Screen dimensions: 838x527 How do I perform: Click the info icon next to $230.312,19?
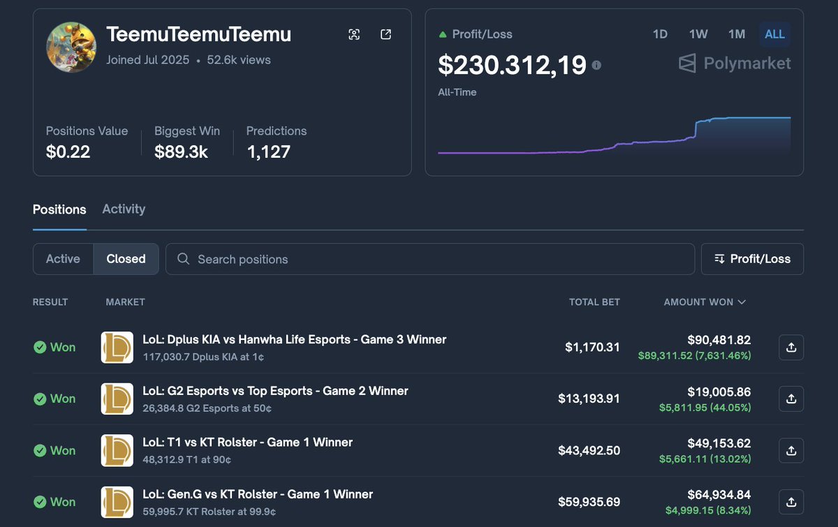pyautogui.click(x=596, y=65)
